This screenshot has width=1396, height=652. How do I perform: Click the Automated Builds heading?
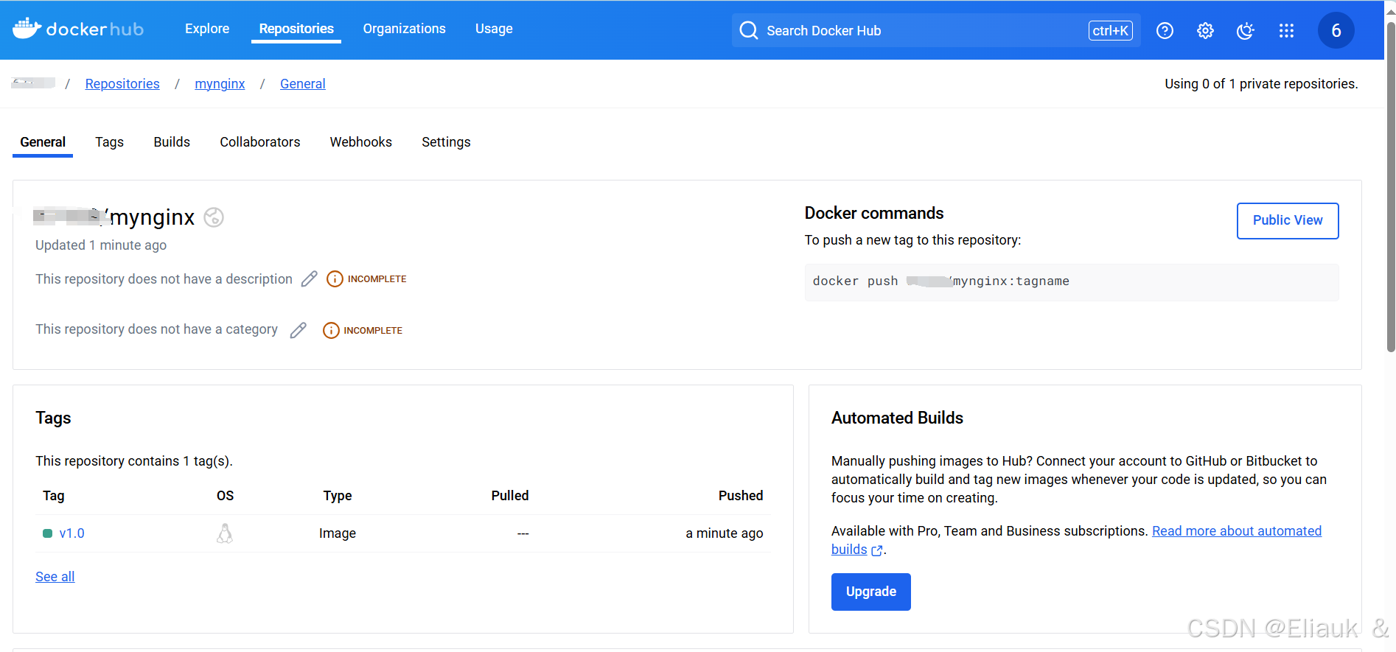click(x=897, y=418)
